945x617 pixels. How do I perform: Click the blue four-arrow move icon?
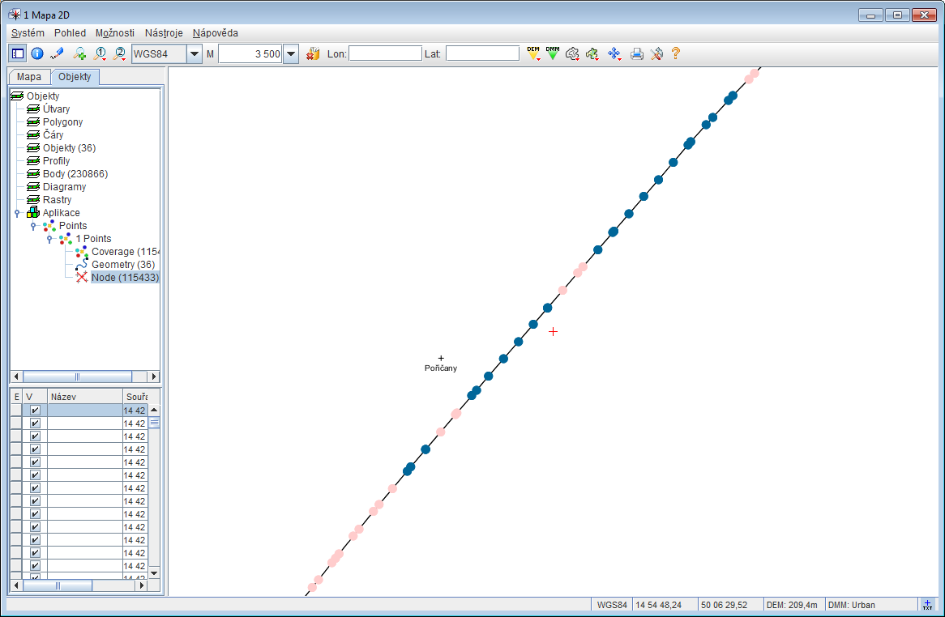(x=614, y=53)
